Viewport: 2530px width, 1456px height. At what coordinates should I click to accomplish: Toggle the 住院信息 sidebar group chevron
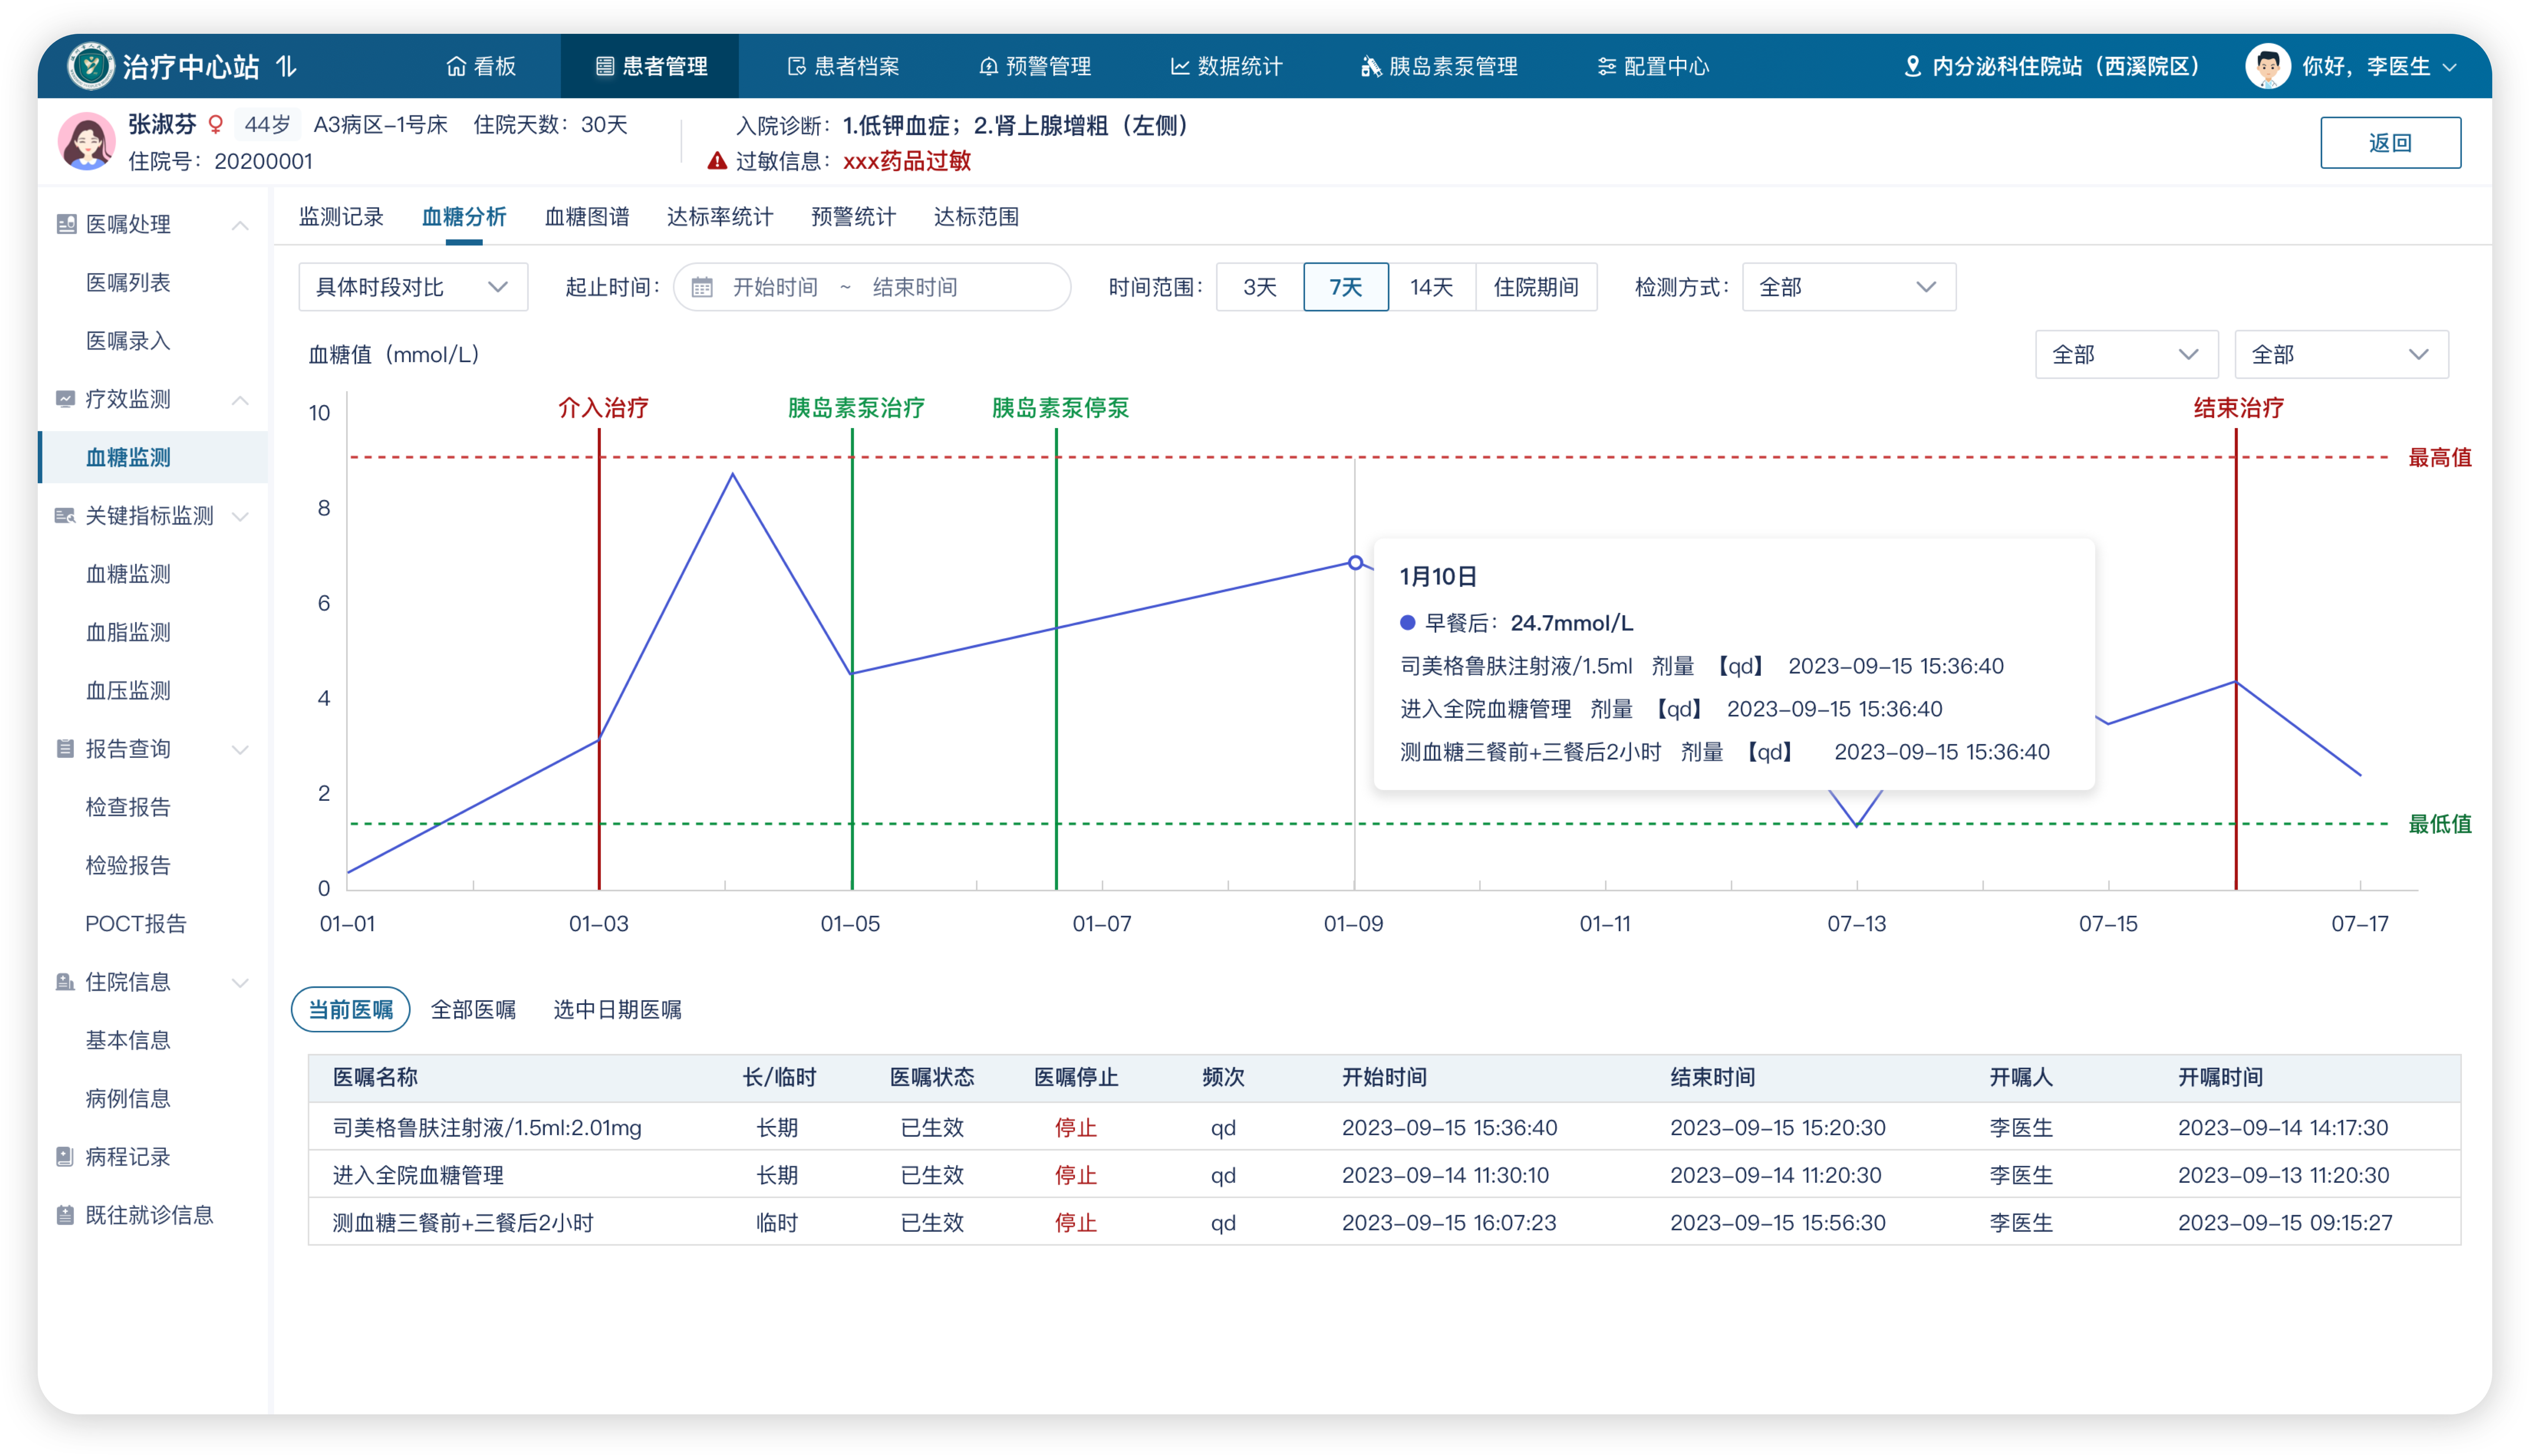tap(240, 982)
